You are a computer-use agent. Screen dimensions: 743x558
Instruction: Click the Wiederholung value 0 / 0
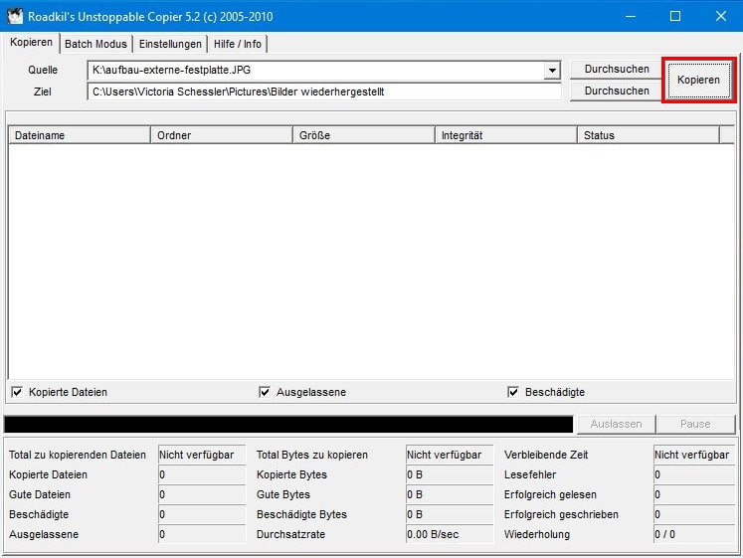694,534
